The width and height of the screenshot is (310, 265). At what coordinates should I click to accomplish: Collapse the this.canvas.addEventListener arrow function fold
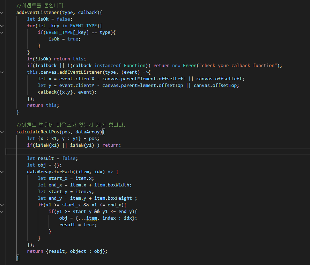pyautogui.click(x=2, y=72)
